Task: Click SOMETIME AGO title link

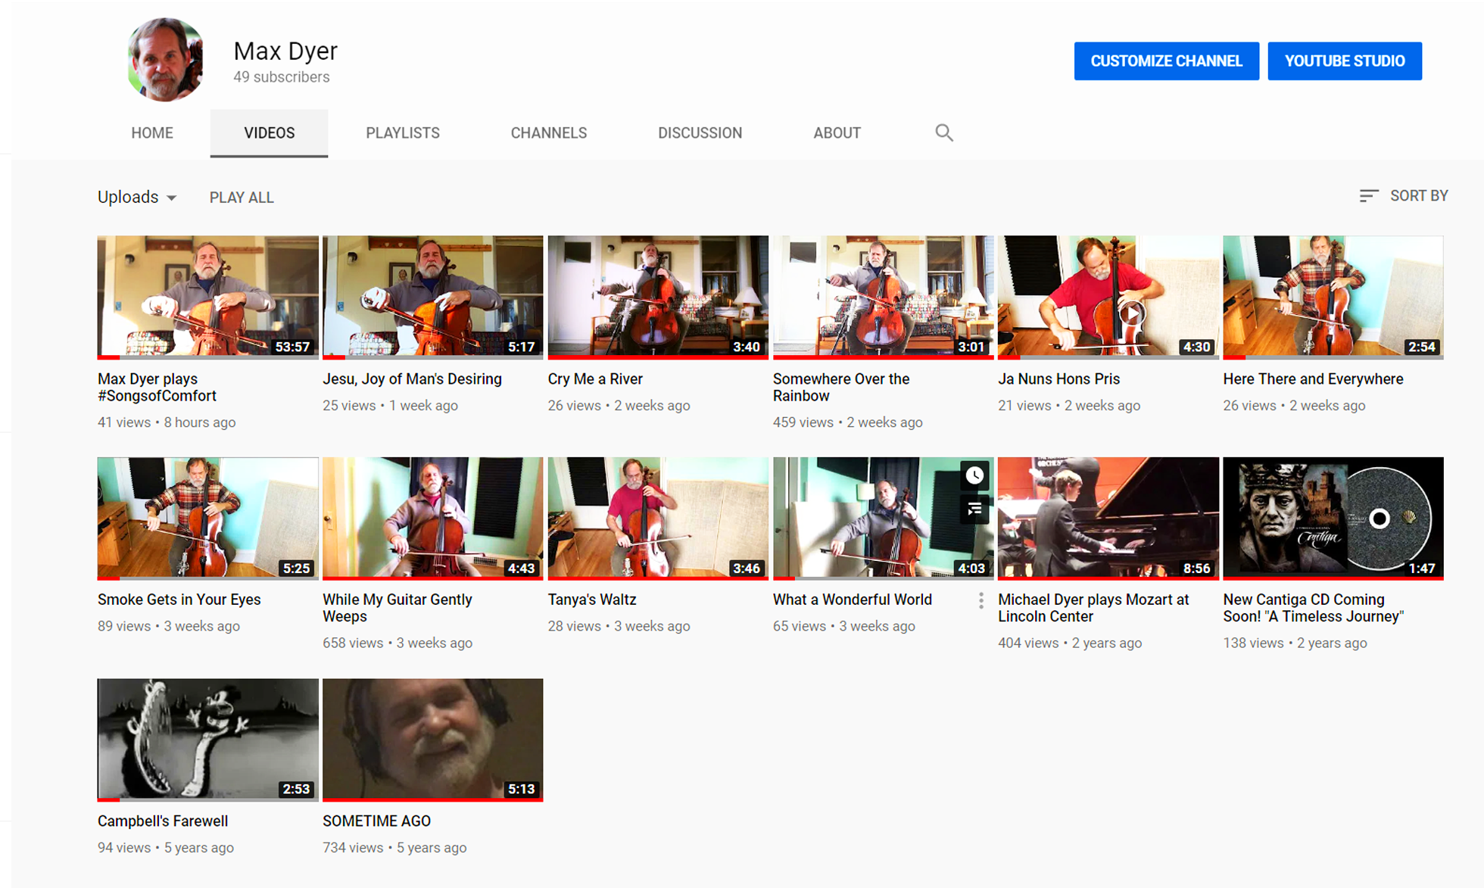Action: [376, 821]
